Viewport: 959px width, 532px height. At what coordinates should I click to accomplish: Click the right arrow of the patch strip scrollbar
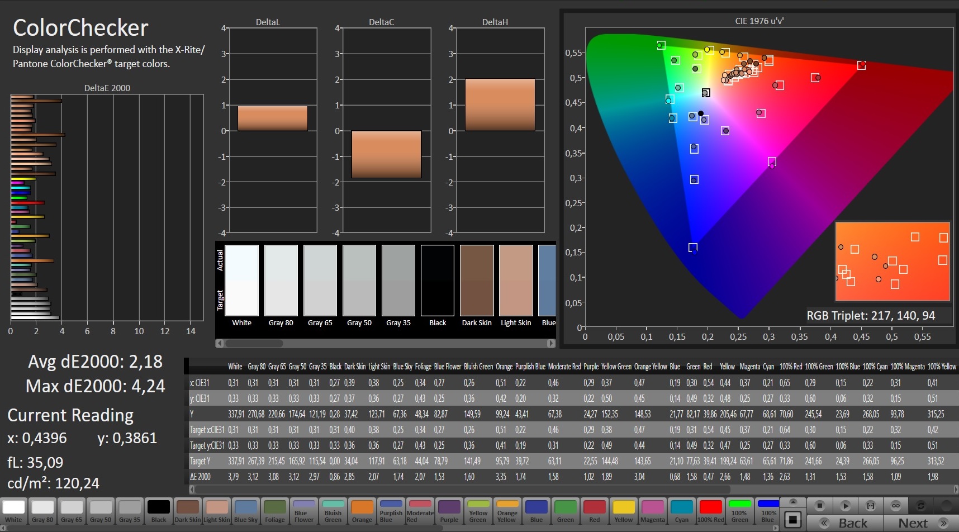[775, 528]
